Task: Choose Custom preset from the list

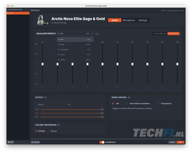Action: [75, 45]
